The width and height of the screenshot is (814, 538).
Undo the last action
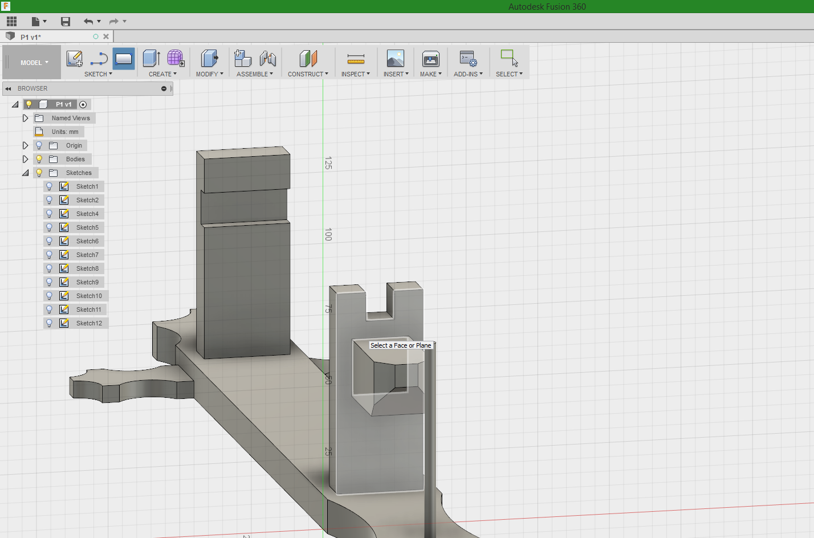pyautogui.click(x=88, y=22)
